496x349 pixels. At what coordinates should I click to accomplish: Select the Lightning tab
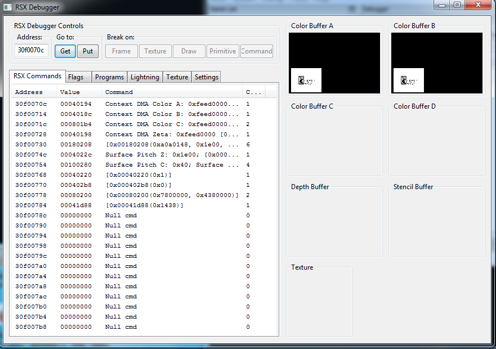(145, 77)
